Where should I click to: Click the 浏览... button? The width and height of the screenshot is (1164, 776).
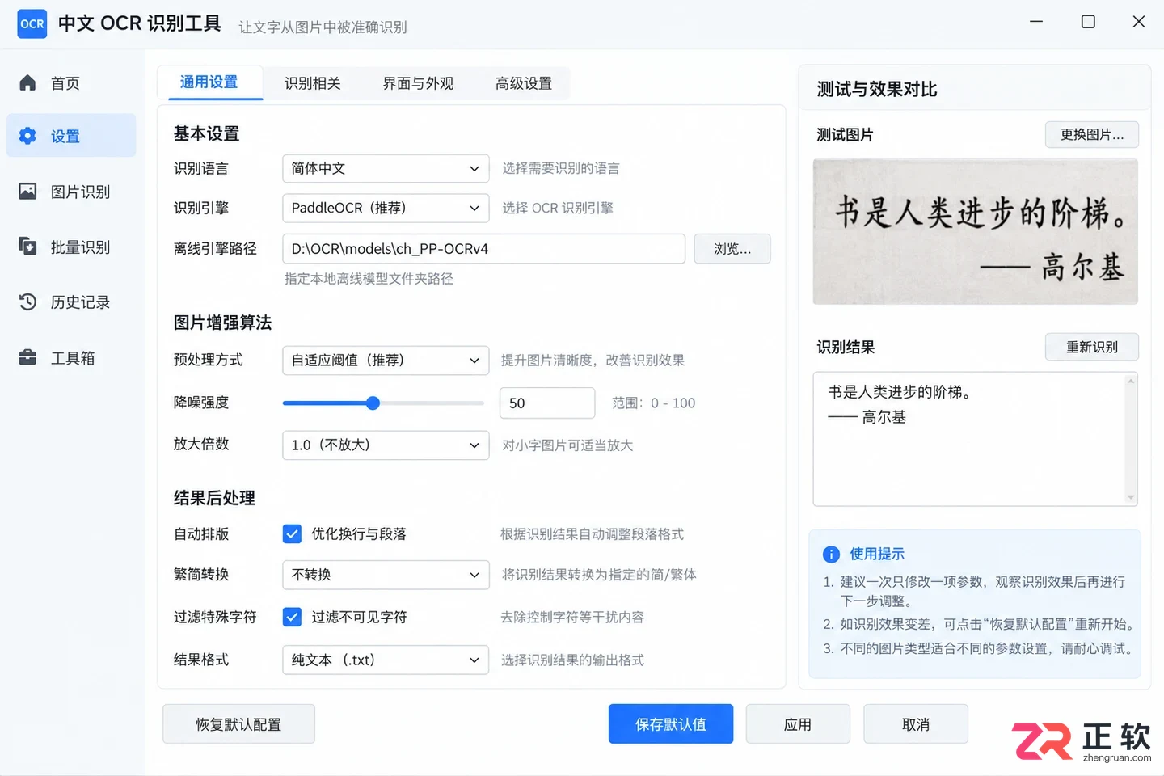coord(732,249)
